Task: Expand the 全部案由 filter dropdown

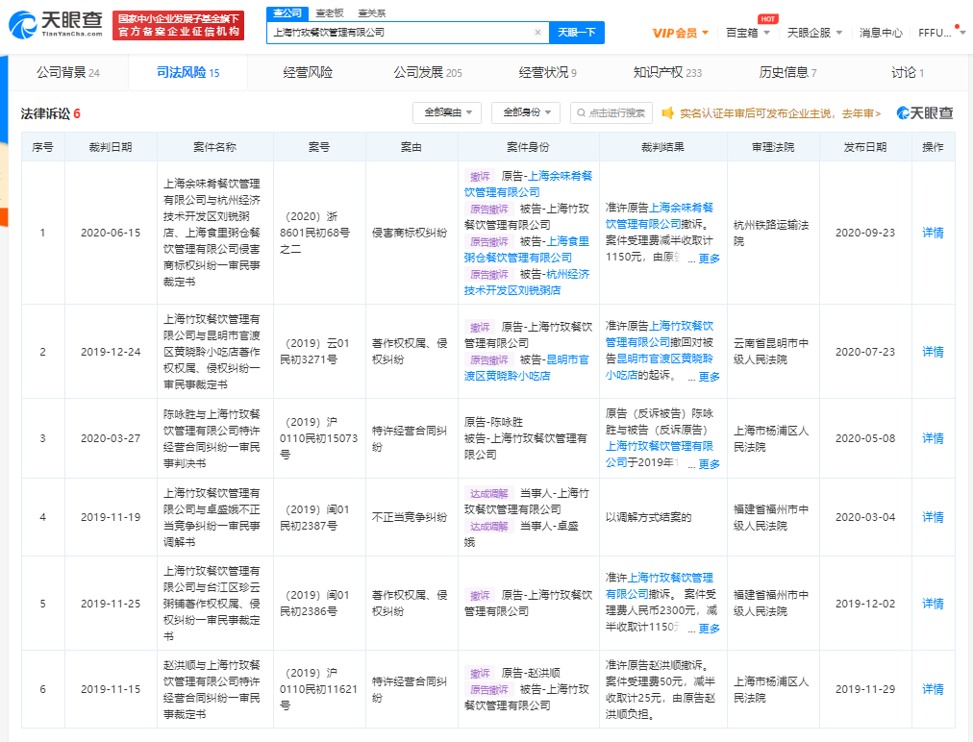Action: point(447,112)
